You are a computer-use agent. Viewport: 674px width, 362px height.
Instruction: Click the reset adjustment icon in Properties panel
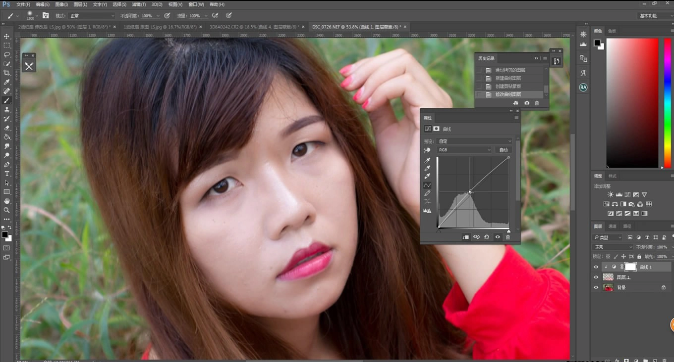(x=487, y=237)
